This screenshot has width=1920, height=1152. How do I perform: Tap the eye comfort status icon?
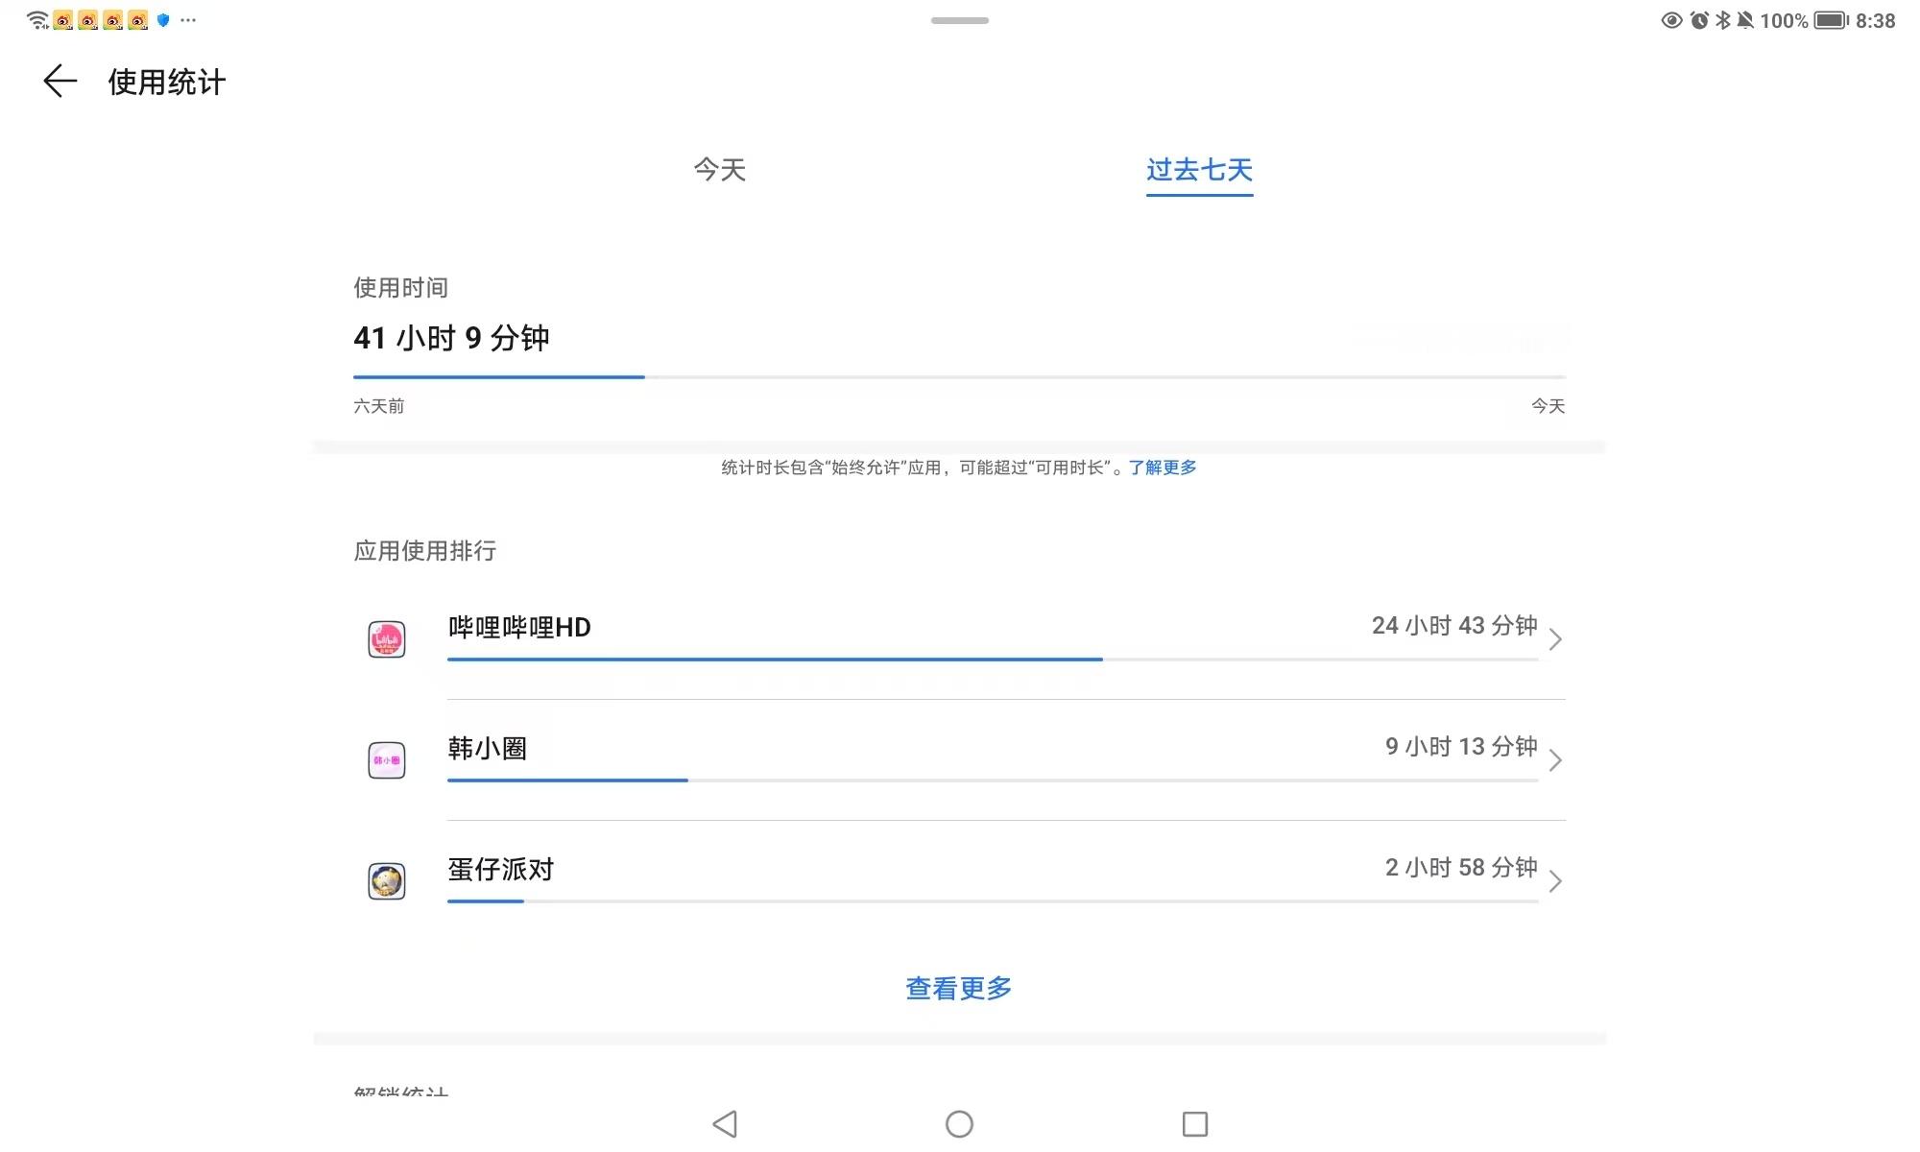pyautogui.click(x=1671, y=20)
